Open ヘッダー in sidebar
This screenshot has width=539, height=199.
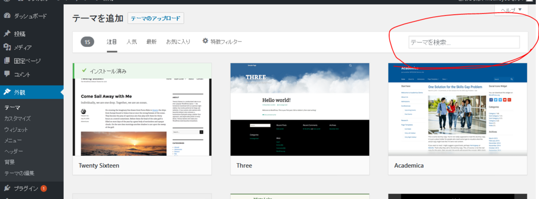[13, 151]
